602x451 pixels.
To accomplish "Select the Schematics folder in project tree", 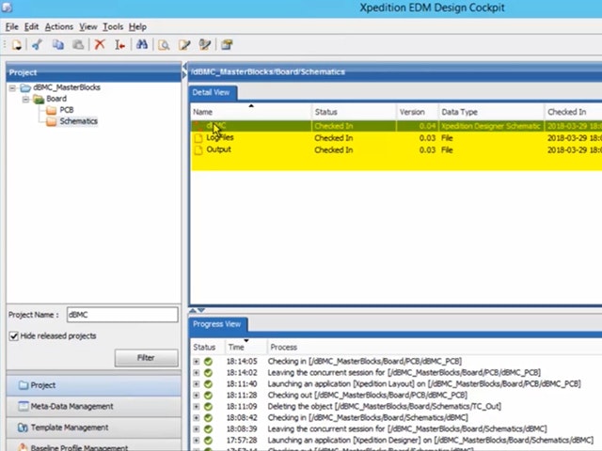I will click(x=79, y=121).
